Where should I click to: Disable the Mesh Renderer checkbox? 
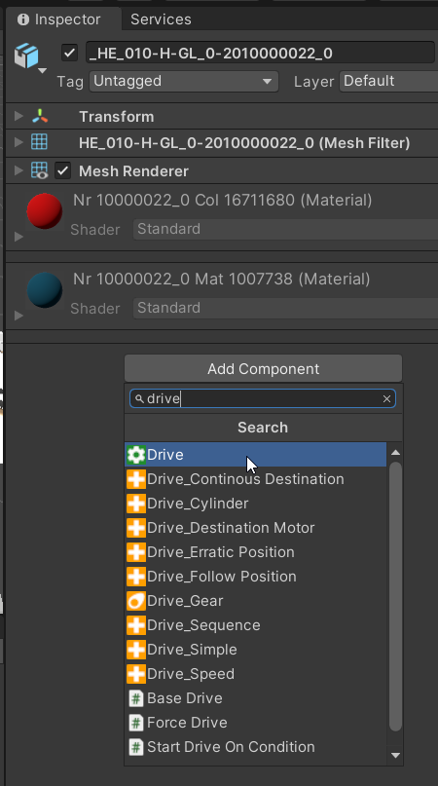pyautogui.click(x=62, y=170)
